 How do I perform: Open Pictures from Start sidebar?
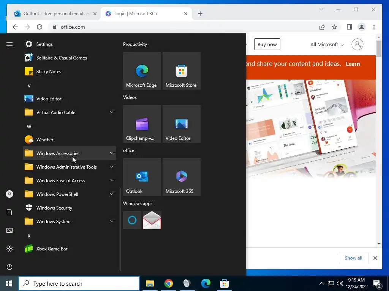click(x=9, y=230)
